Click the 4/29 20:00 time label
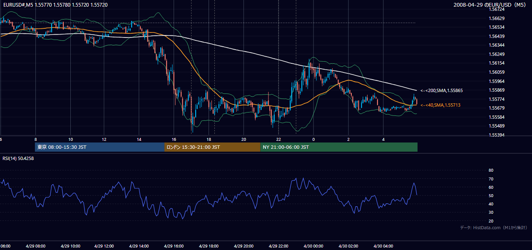Image resolution: width=532 pixels, height=250 pixels. (x=244, y=246)
